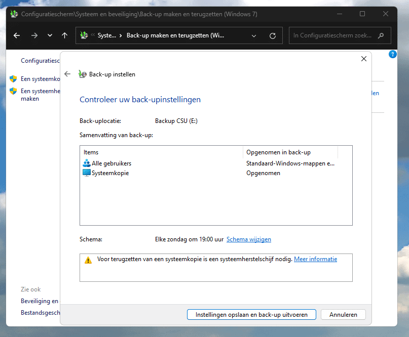Go up one level with up arrow
The width and height of the screenshot is (409, 337).
(x=64, y=35)
